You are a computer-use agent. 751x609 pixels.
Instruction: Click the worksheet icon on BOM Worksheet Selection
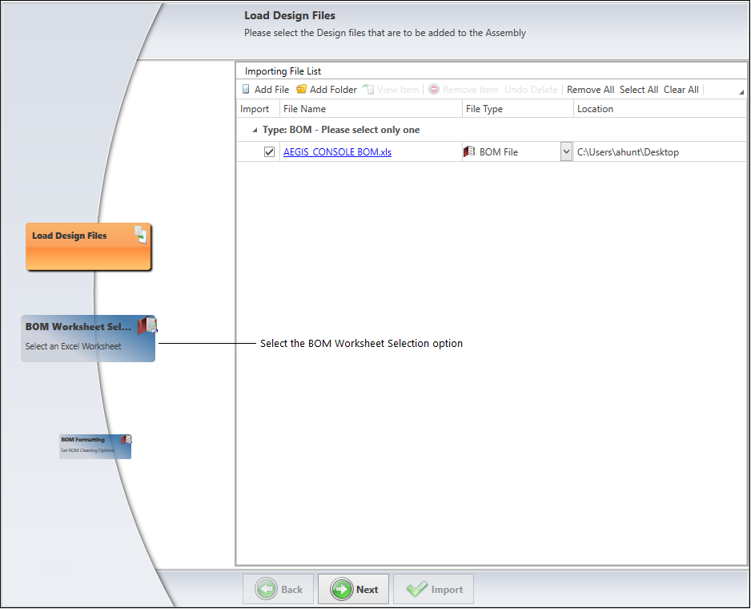coord(148,325)
